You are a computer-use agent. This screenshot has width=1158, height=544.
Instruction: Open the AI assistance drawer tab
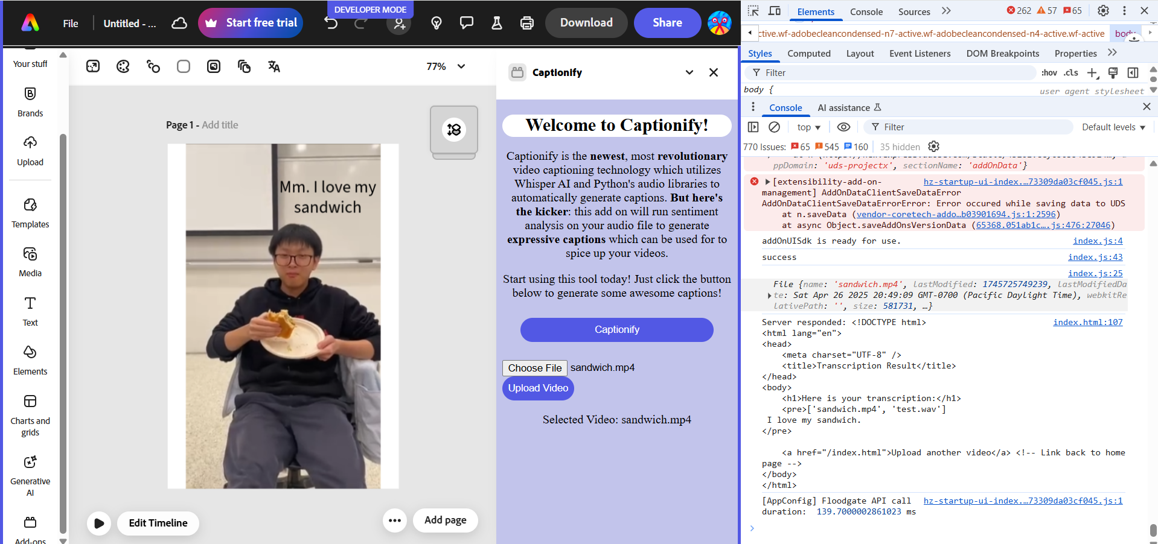point(849,108)
